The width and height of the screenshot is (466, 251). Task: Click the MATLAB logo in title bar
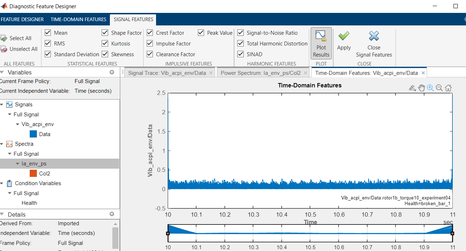[4, 6]
